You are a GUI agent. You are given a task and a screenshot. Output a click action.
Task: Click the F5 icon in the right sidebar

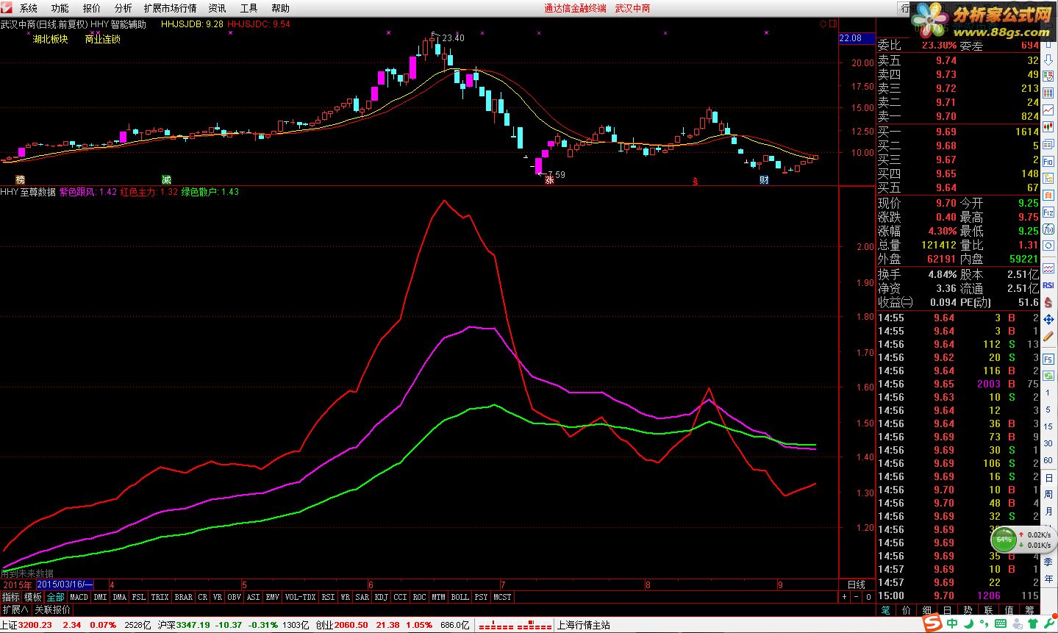pyautogui.click(x=1048, y=360)
